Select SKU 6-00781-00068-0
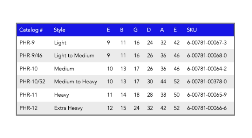The height and width of the screenshot is (138, 252). pos(207,56)
